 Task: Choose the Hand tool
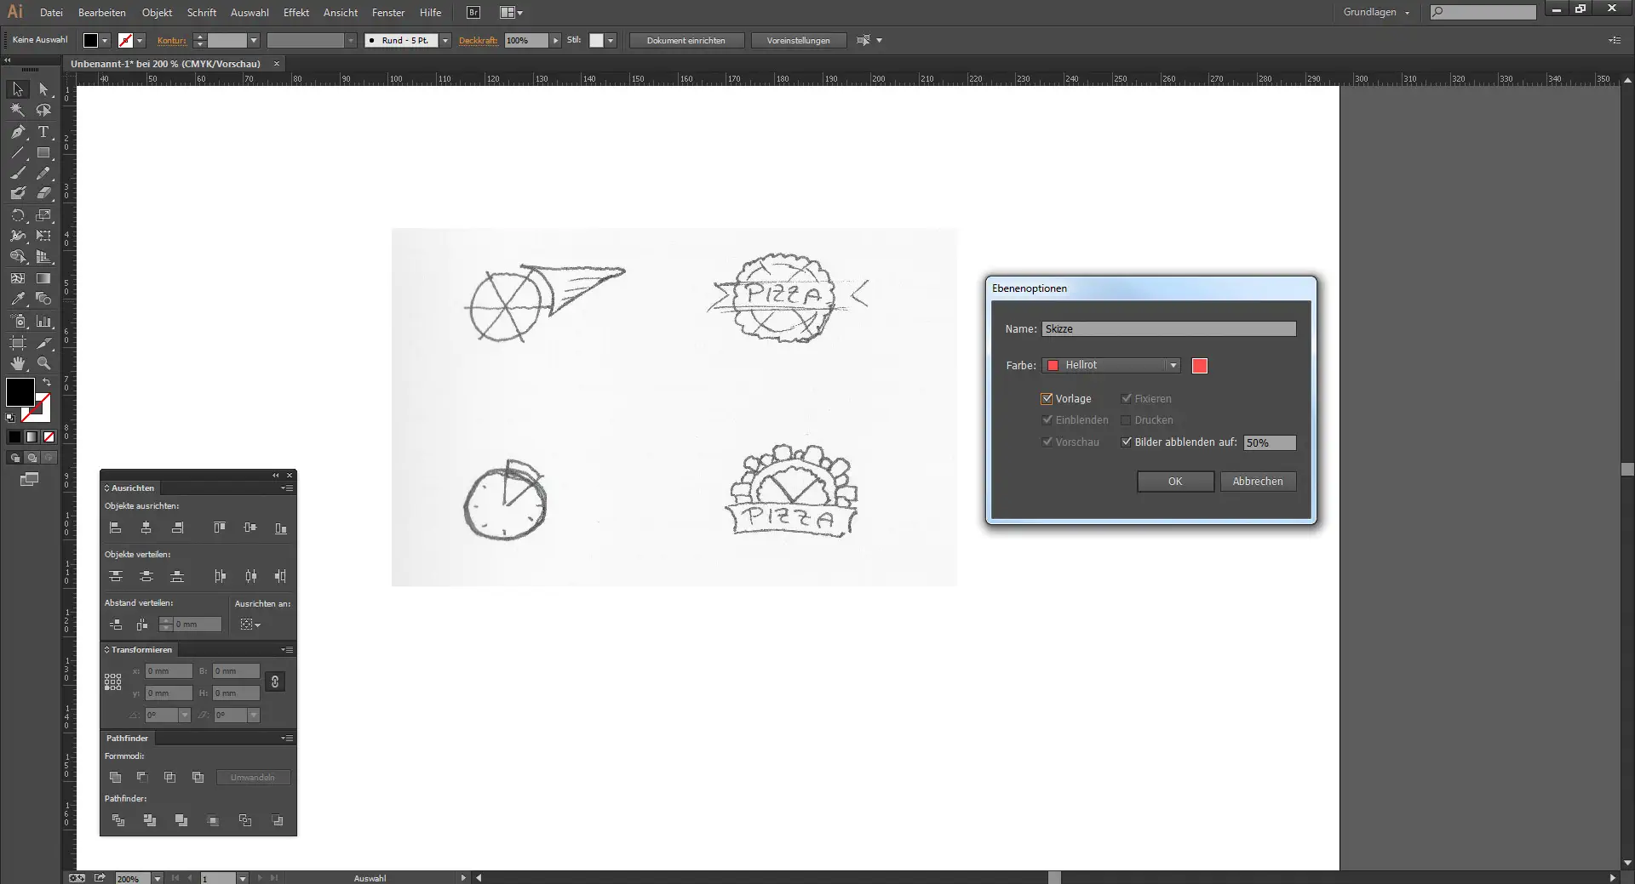pyautogui.click(x=17, y=363)
